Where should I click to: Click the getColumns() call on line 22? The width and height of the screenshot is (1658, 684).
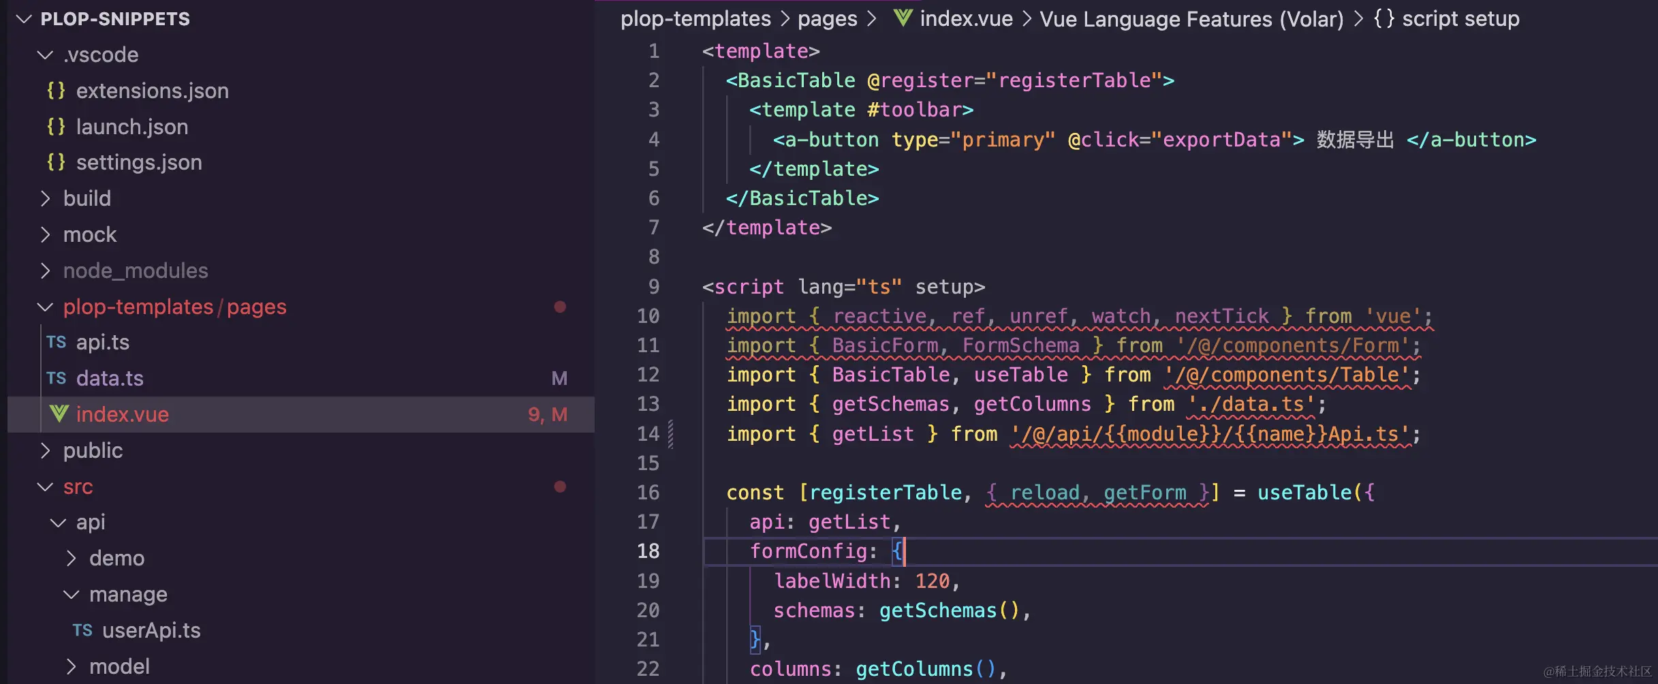[x=926, y=669]
